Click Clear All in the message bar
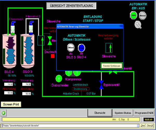The width and height of the screenshot is (156, 130). (x=150, y=125)
